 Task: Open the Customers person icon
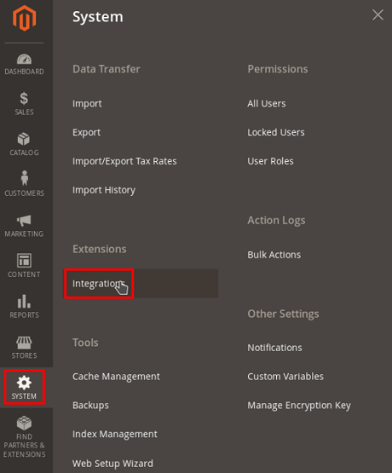25,178
